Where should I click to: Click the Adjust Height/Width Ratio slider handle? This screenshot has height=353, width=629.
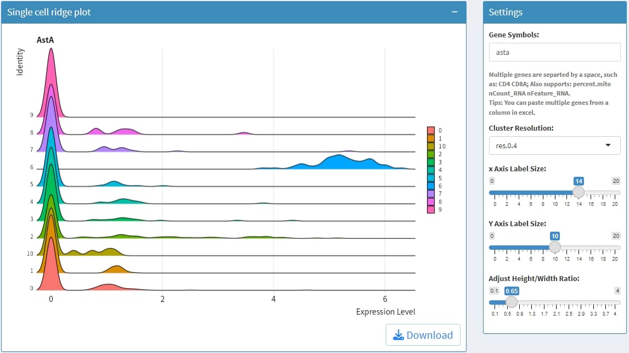tap(511, 302)
